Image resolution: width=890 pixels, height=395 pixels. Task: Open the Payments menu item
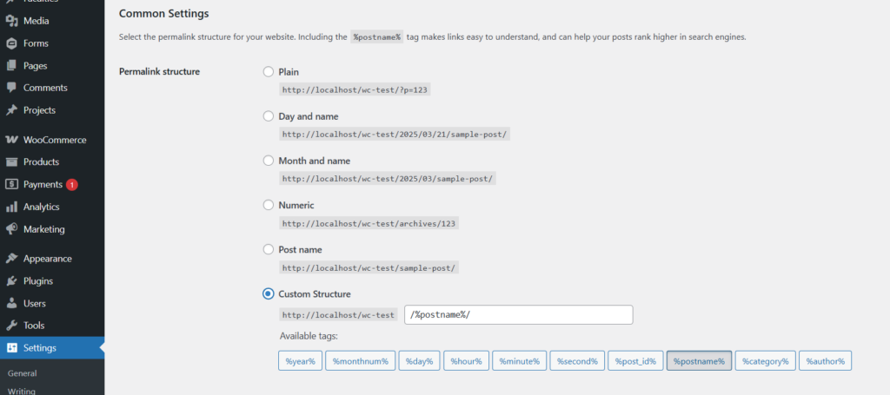pos(43,185)
